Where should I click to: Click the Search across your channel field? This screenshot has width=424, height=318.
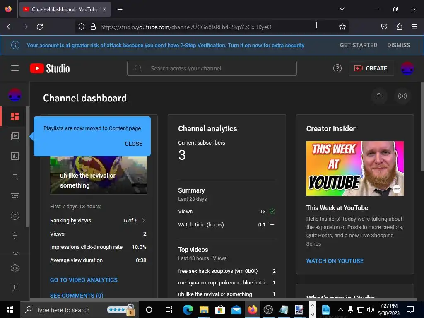coord(212,68)
